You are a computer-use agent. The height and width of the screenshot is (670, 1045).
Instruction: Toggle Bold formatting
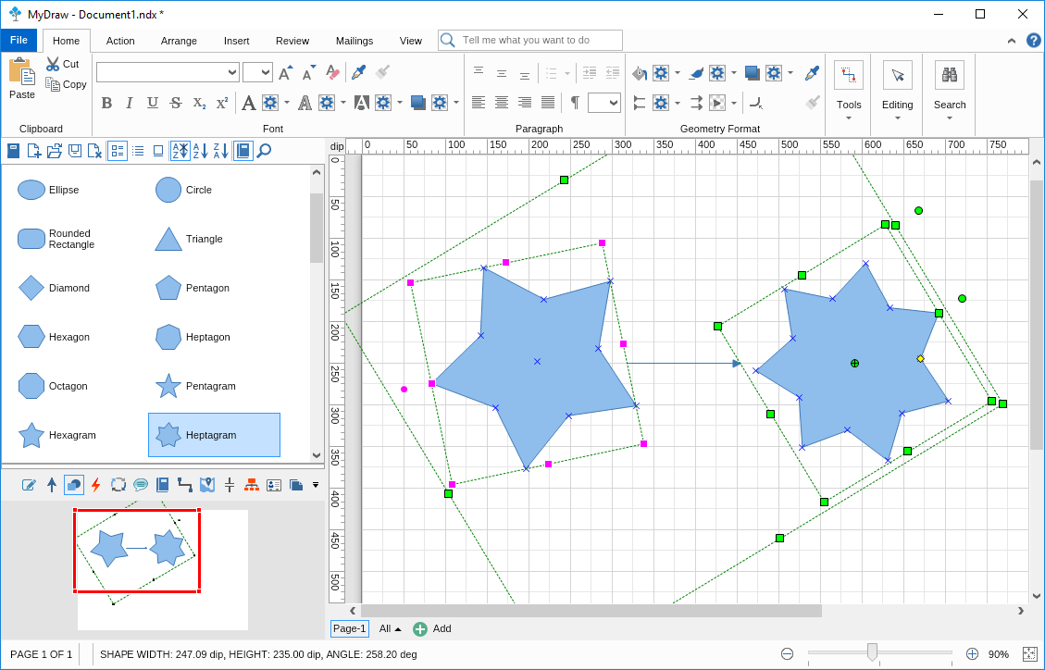(x=106, y=103)
